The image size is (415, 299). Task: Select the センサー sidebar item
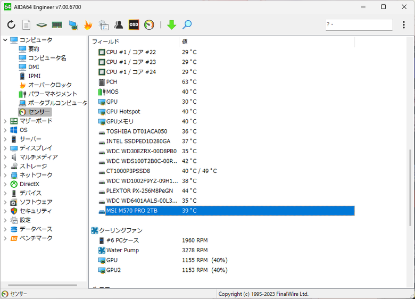tap(35, 112)
